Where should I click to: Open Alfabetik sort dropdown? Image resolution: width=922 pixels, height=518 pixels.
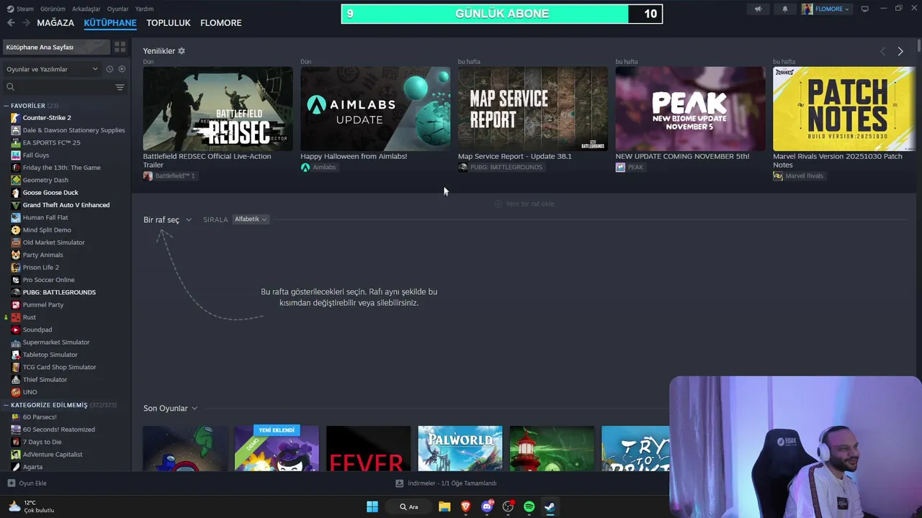click(251, 219)
